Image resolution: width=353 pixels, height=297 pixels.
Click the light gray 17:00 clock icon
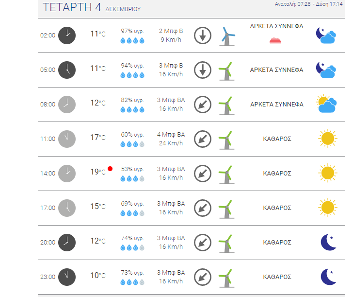pyautogui.click(x=67, y=208)
